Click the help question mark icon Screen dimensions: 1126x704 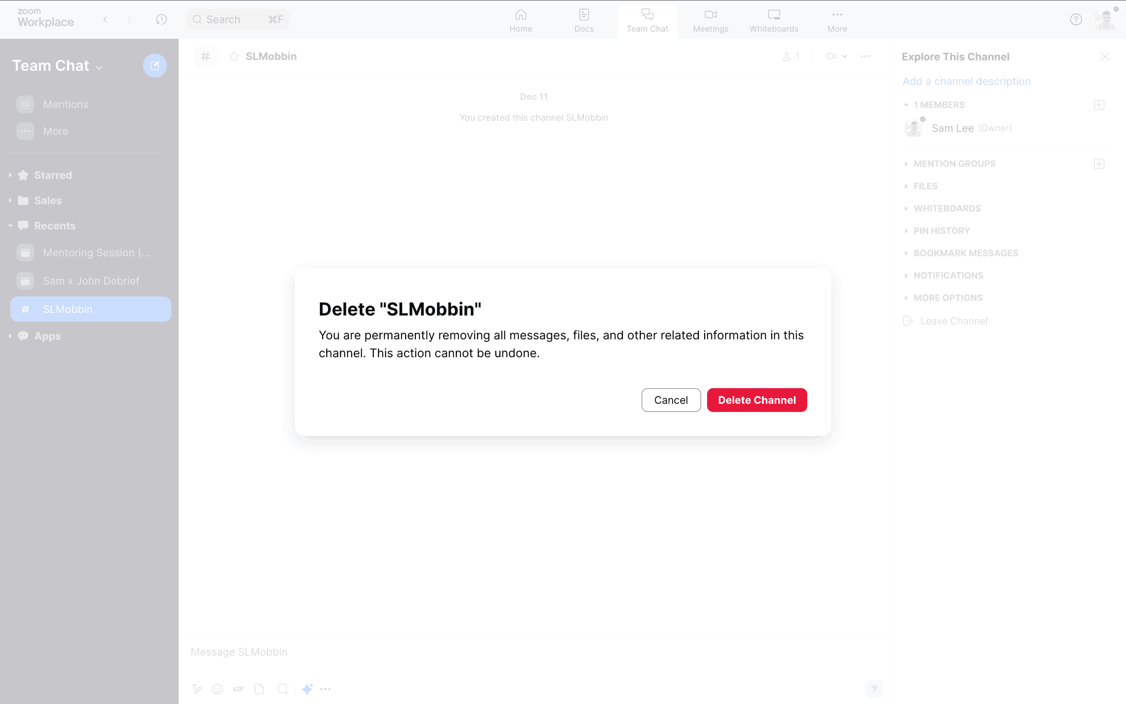coord(1076,19)
